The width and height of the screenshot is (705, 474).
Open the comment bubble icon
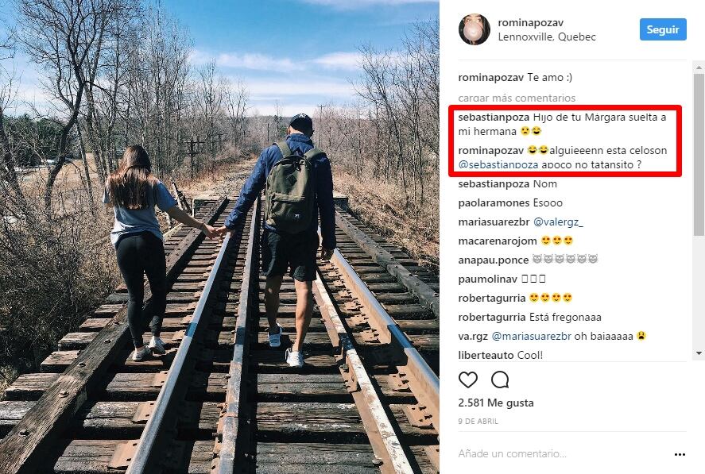click(500, 380)
